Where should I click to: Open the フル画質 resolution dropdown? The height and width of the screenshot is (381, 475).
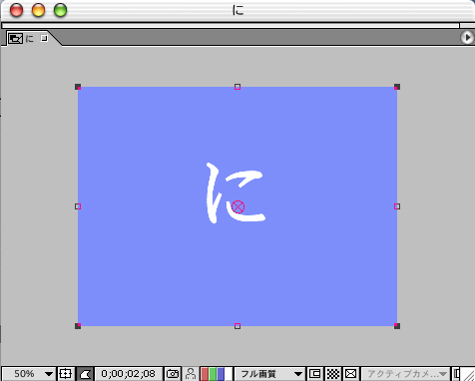click(269, 374)
